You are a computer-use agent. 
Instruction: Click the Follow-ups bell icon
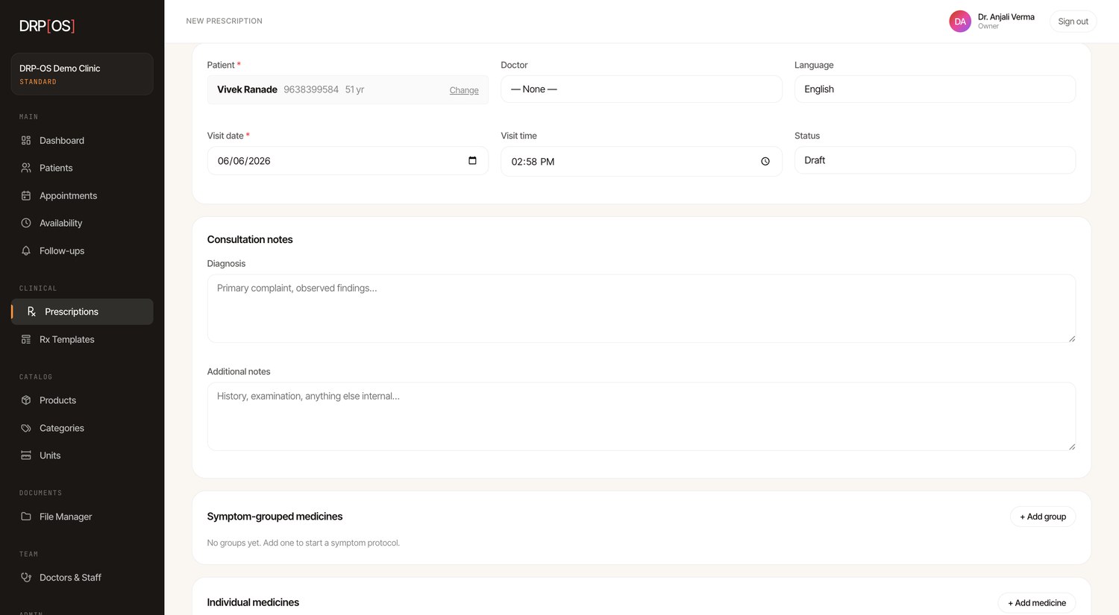[26, 250]
